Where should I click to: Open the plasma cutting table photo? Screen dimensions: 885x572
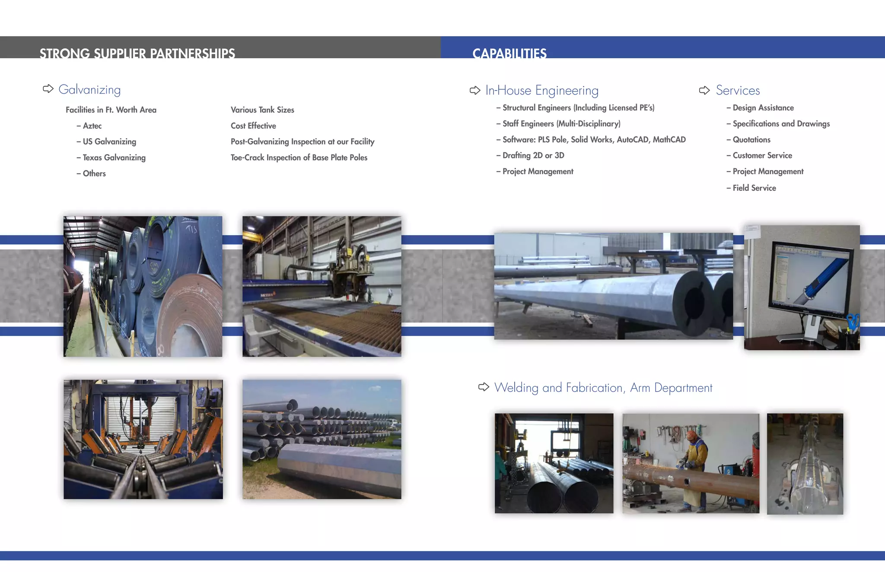322,286
